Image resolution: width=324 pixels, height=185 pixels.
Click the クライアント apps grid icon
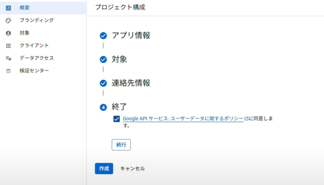8,46
